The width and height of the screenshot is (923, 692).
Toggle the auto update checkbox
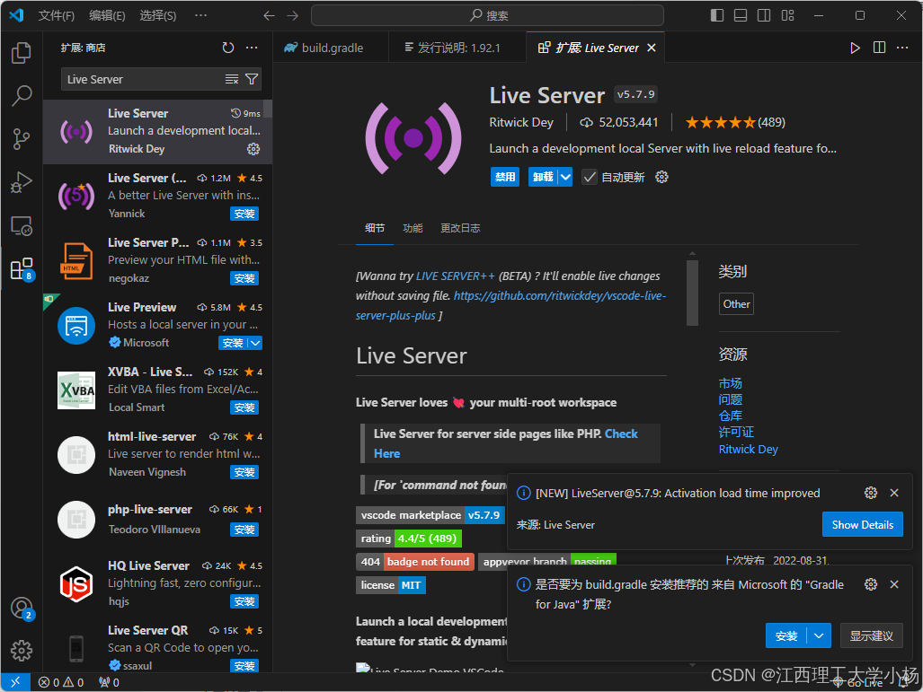click(590, 177)
